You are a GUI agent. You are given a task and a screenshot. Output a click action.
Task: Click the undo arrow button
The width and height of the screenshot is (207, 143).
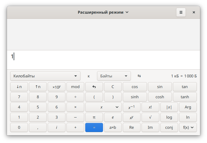point(94,87)
